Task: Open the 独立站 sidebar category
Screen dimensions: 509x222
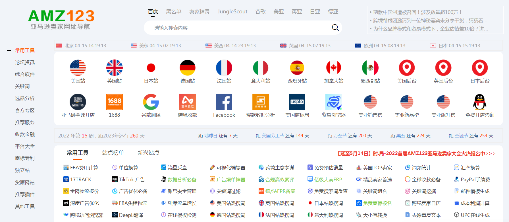Action: coord(22,170)
